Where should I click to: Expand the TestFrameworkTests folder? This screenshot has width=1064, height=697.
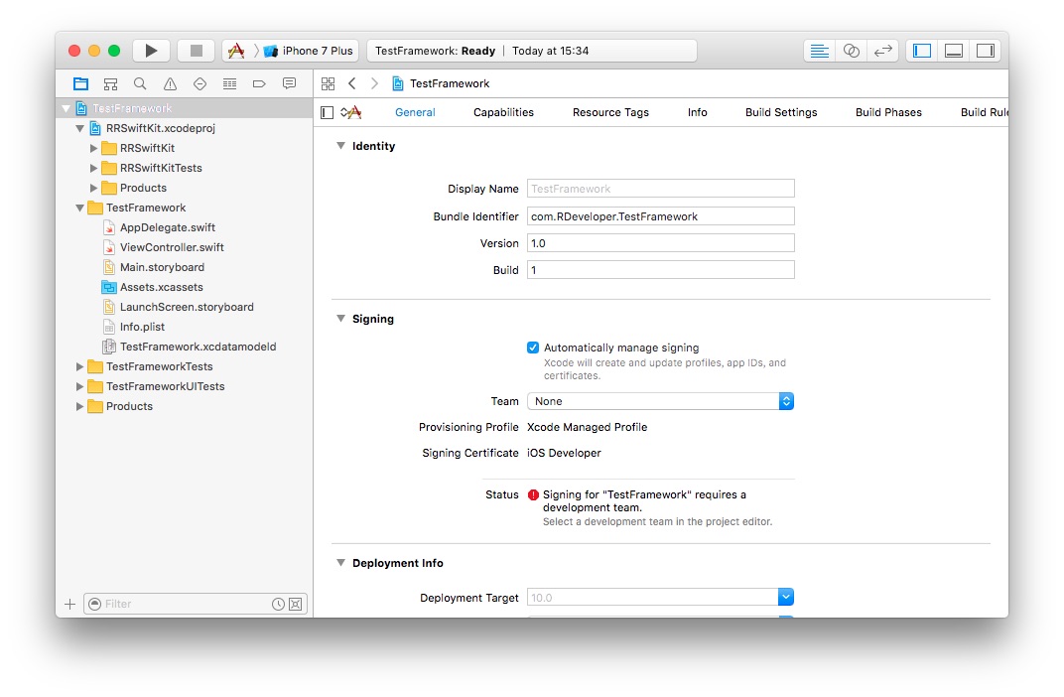point(80,366)
